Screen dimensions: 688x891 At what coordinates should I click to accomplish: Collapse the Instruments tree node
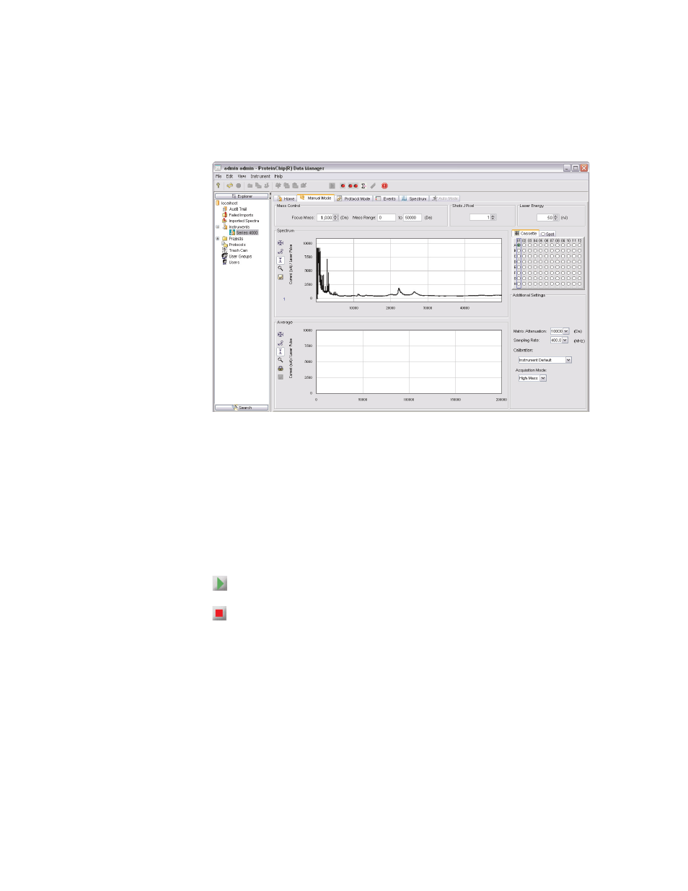tap(218, 227)
